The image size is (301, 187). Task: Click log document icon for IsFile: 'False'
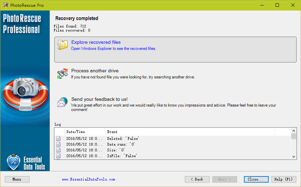pyautogui.click(x=58, y=156)
